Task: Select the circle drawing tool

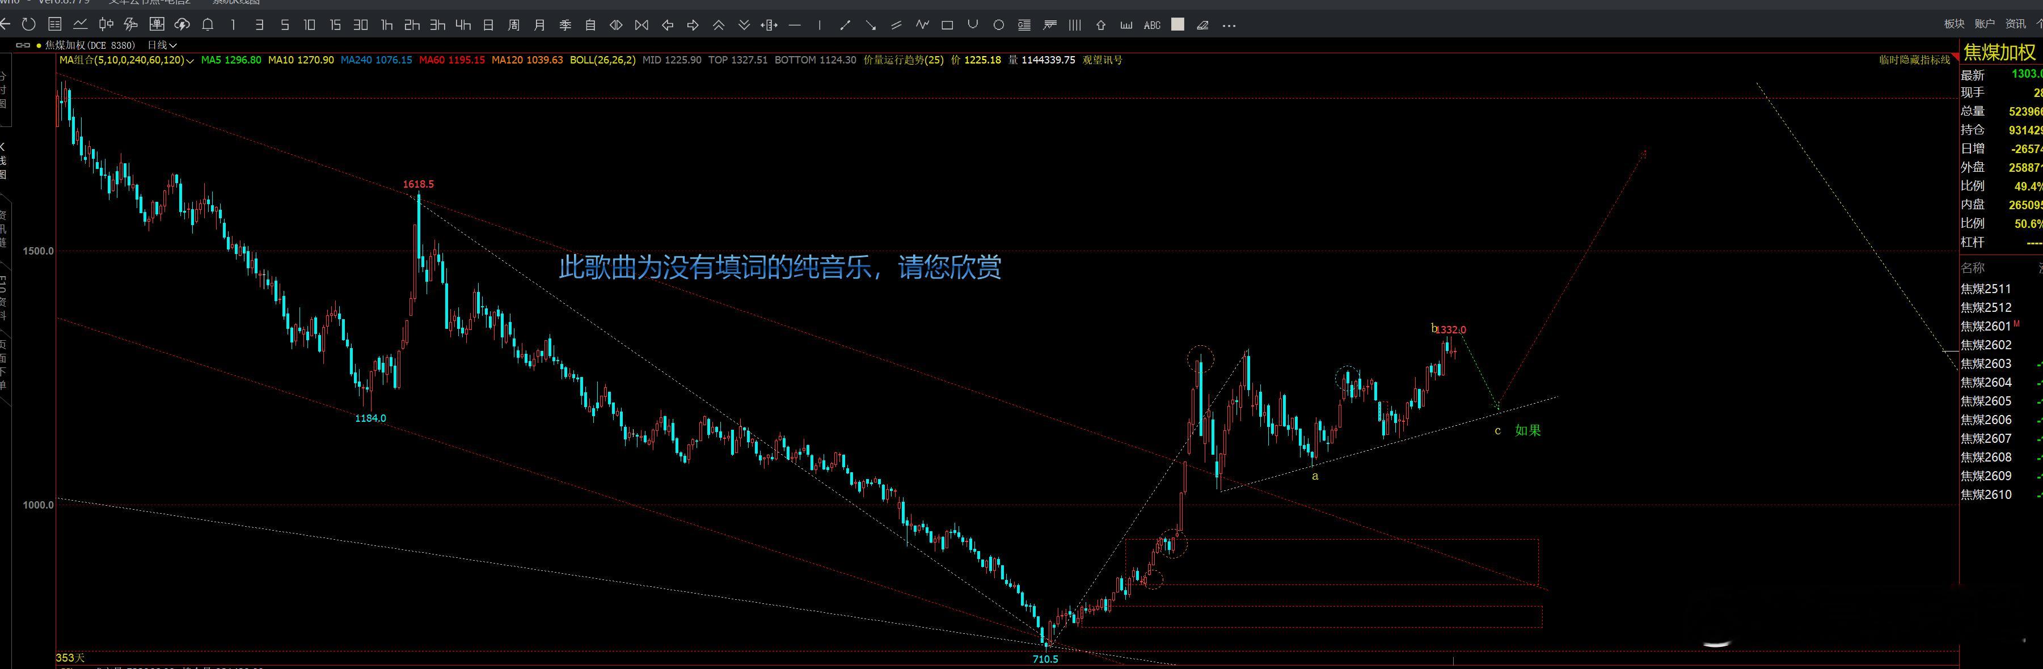Action: point(999,26)
